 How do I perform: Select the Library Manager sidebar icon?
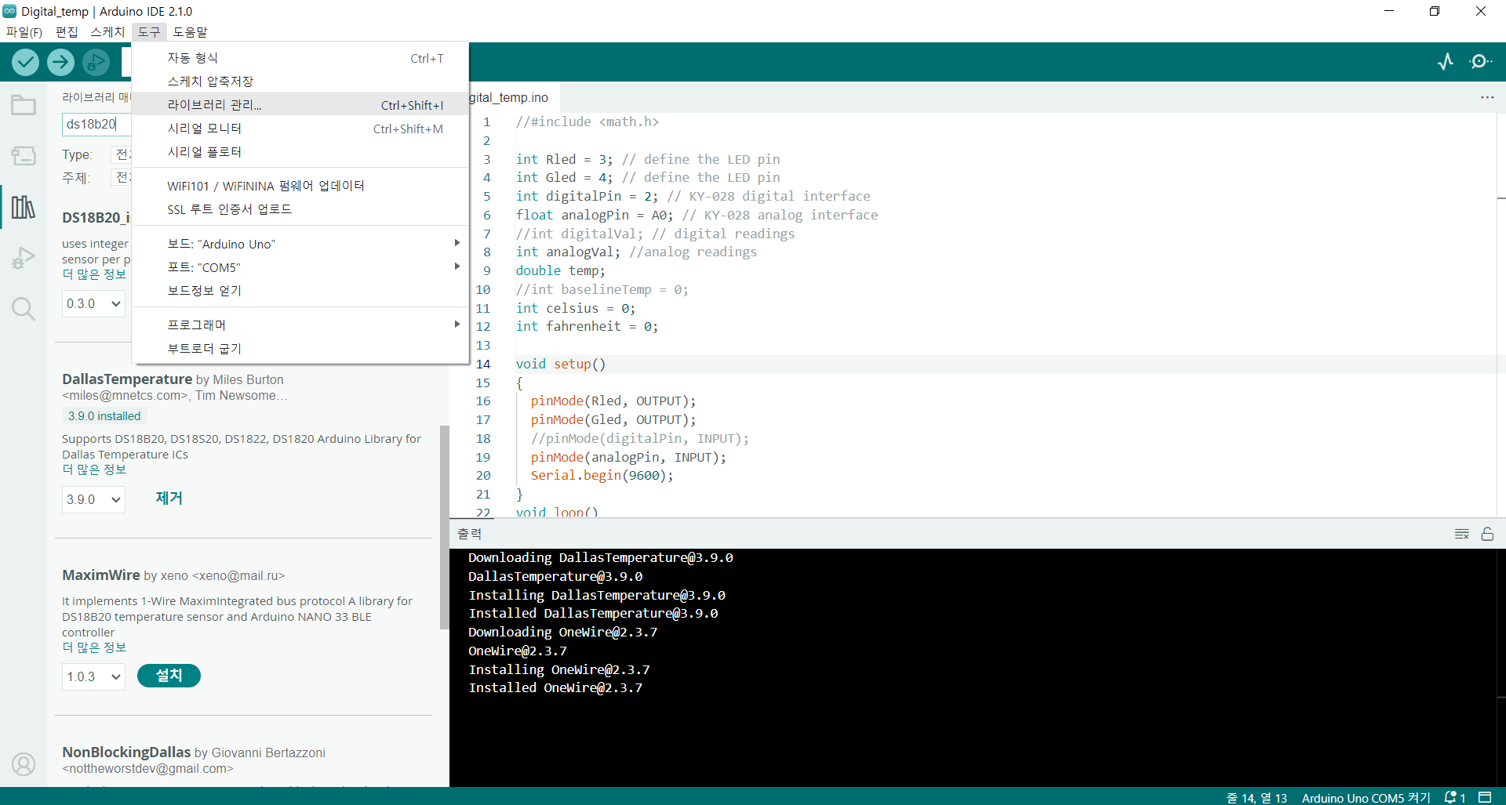24,207
